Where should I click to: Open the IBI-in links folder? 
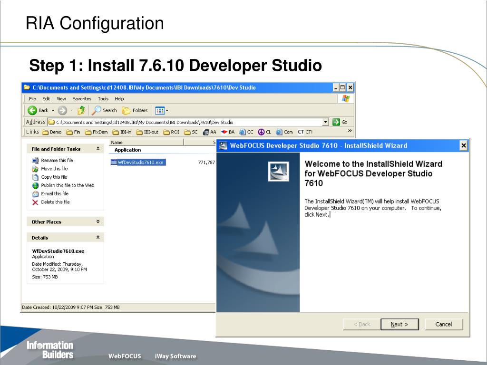(x=122, y=132)
